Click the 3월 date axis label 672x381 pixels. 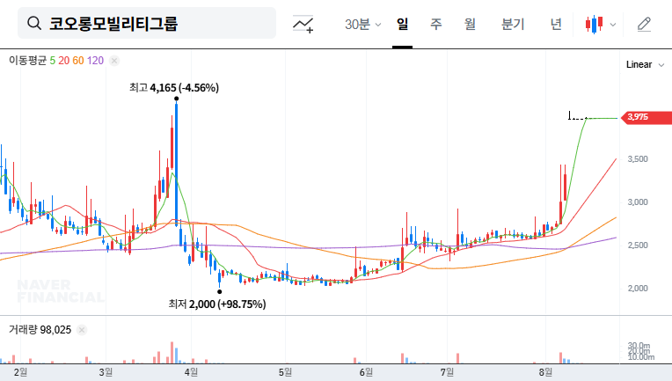point(106,372)
